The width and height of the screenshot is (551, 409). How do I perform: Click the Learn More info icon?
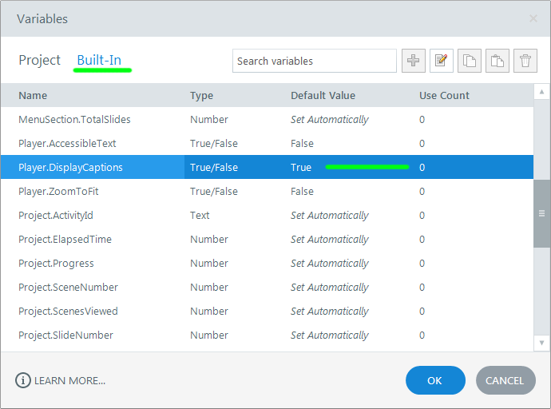point(22,380)
